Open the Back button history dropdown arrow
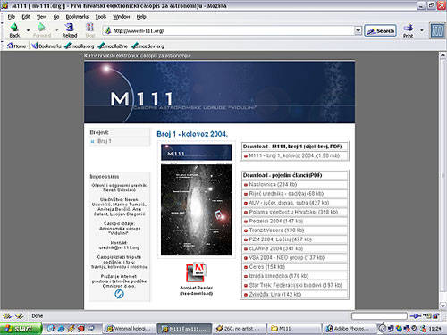This screenshot has width=447, height=335. click(29, 30)
